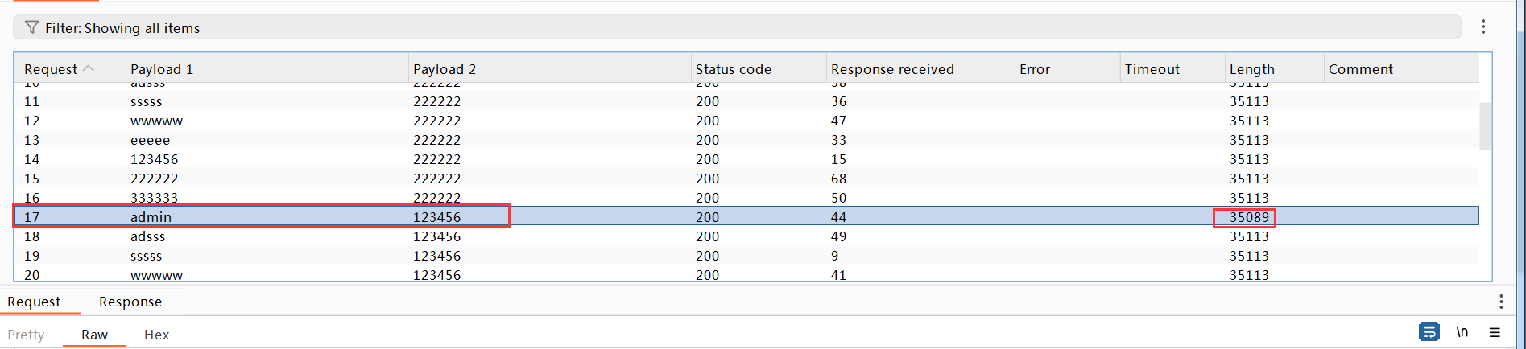Sort by the Status code column

click(x=733, y=69)
